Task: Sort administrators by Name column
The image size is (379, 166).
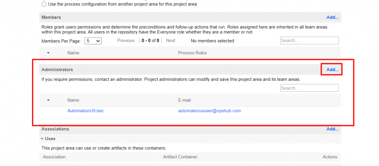Action: pos(73,100)
